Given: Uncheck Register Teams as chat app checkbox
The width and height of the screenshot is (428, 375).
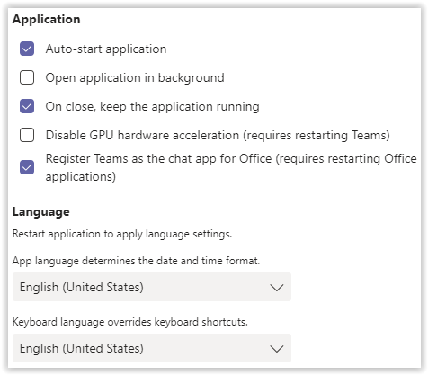Looking at the screenshot, I should [27, 167].
